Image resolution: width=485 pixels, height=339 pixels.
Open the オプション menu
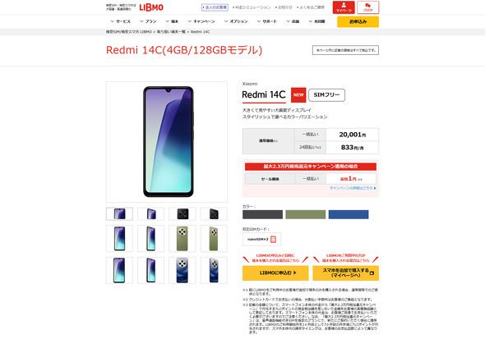[236, 21]
